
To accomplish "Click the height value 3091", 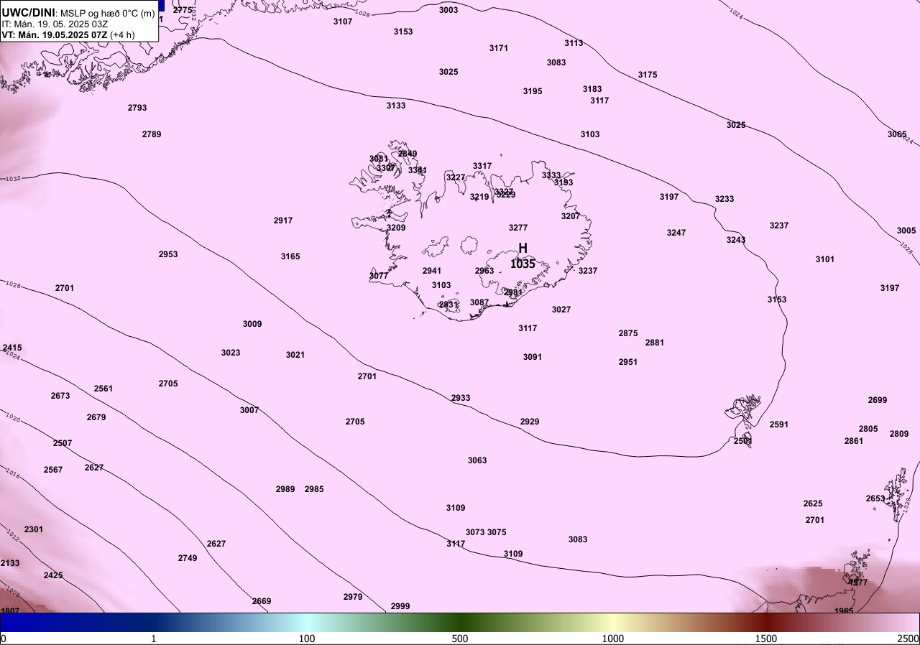I will (x=533, y=357).
